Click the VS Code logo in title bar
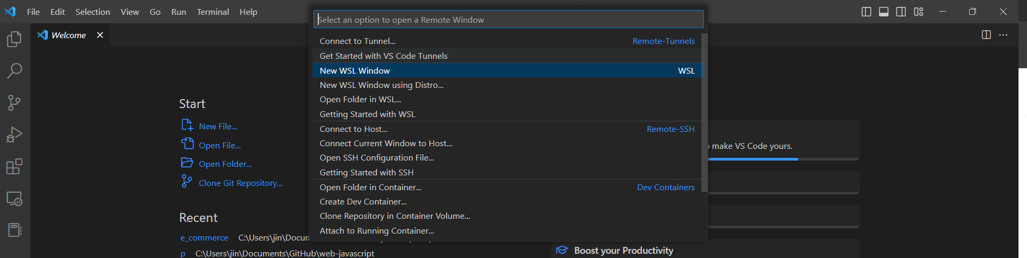Image resolution: width=1027 pixels, height=258 pixels. tap(10, 11)
